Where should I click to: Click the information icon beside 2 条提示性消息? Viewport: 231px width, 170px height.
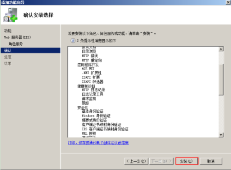73,41
